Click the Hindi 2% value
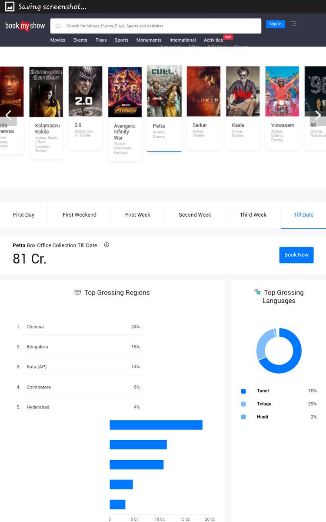This screenshot has width=326, height=522. (314, 417)
